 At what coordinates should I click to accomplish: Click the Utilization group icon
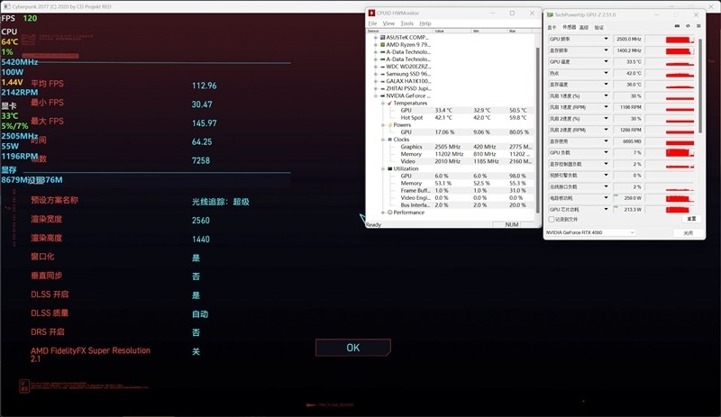pyautogui.click(x=390, y=168)
